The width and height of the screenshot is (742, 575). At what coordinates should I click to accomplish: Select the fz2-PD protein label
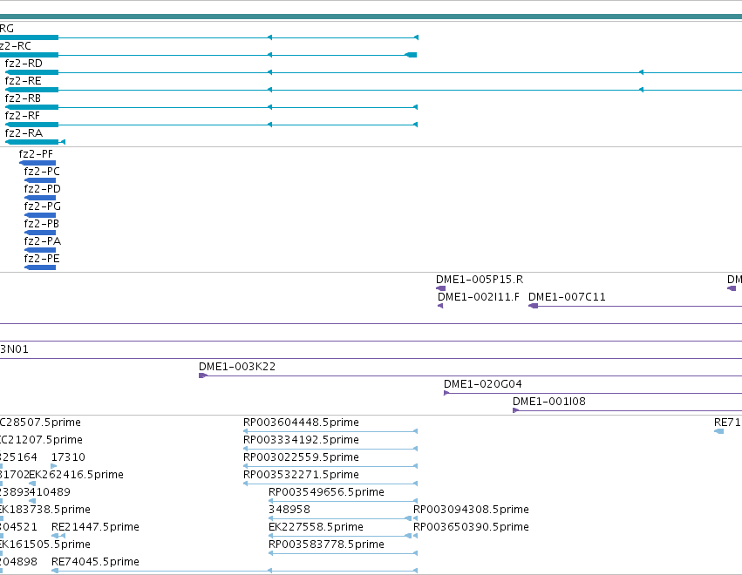coord(43,189)
